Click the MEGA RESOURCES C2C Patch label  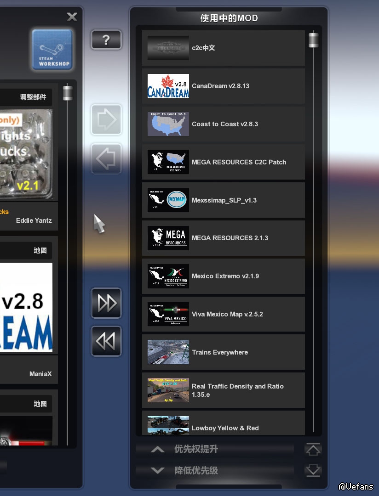pyautogui.click(x=239, y=162)
